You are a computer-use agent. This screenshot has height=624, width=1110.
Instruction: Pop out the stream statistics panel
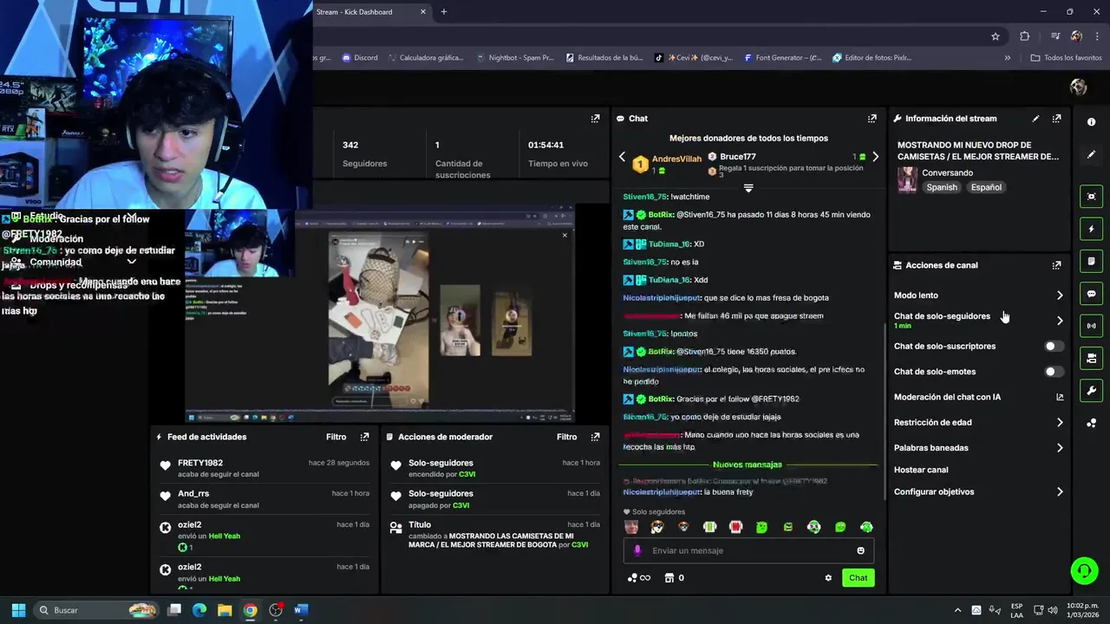tap(595, 119)
